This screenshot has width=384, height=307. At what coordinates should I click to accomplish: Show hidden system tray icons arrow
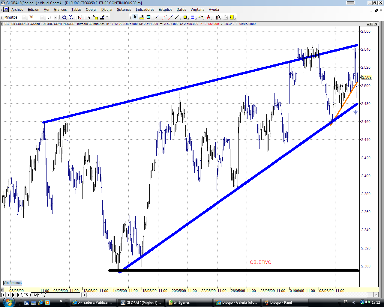pos(354,302)
